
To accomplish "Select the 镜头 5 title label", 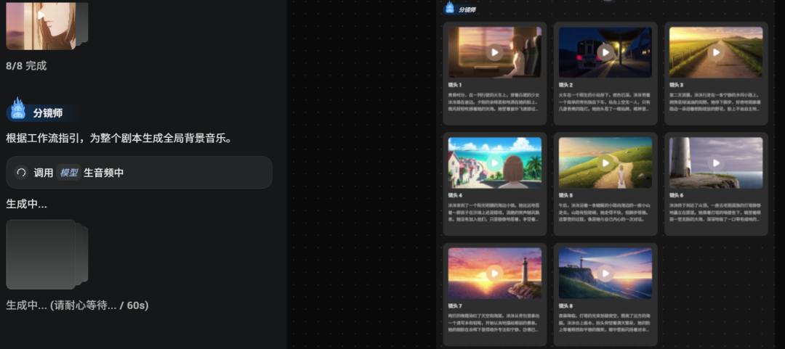I will click(x=565, y=195).
